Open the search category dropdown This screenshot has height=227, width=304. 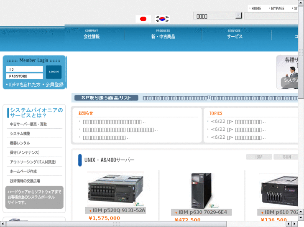click(217, 16)
